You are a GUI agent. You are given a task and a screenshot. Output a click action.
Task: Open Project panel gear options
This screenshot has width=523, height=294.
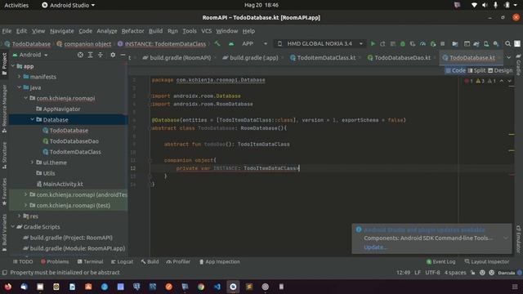click(x=113, y=55)
